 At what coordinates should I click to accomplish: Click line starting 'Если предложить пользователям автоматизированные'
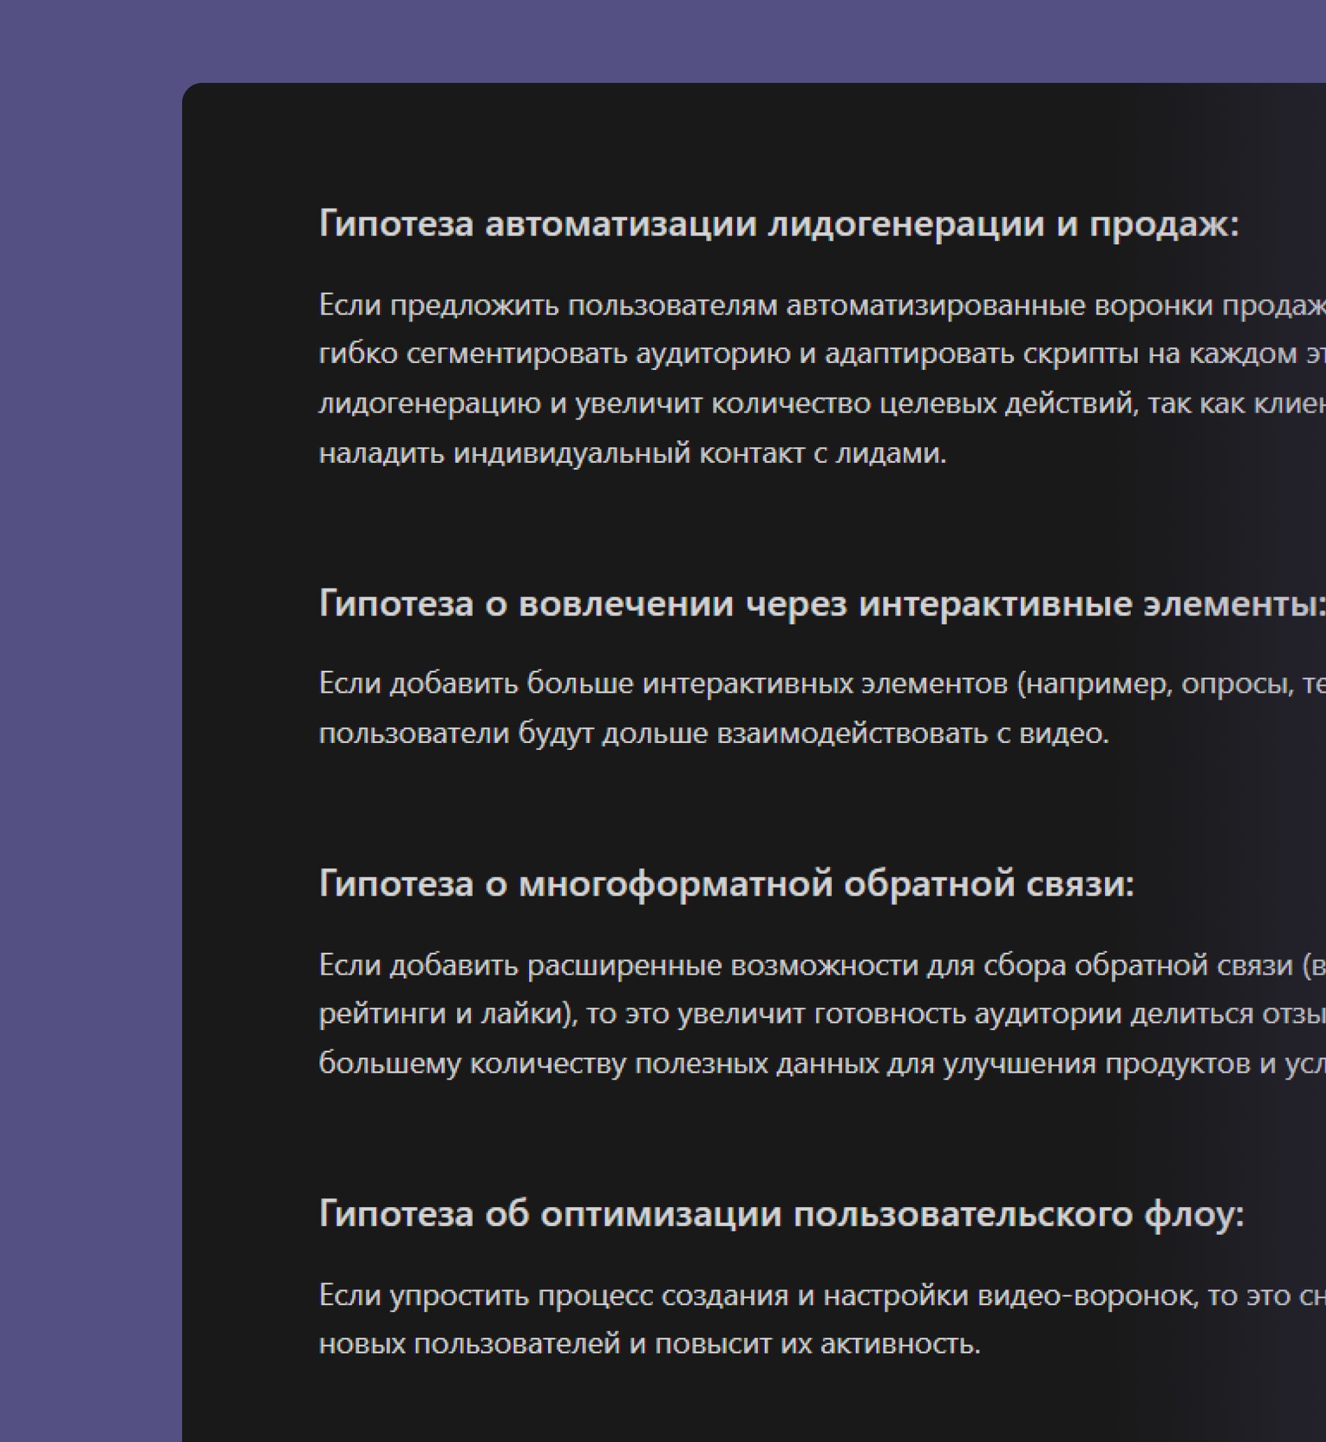822,305
